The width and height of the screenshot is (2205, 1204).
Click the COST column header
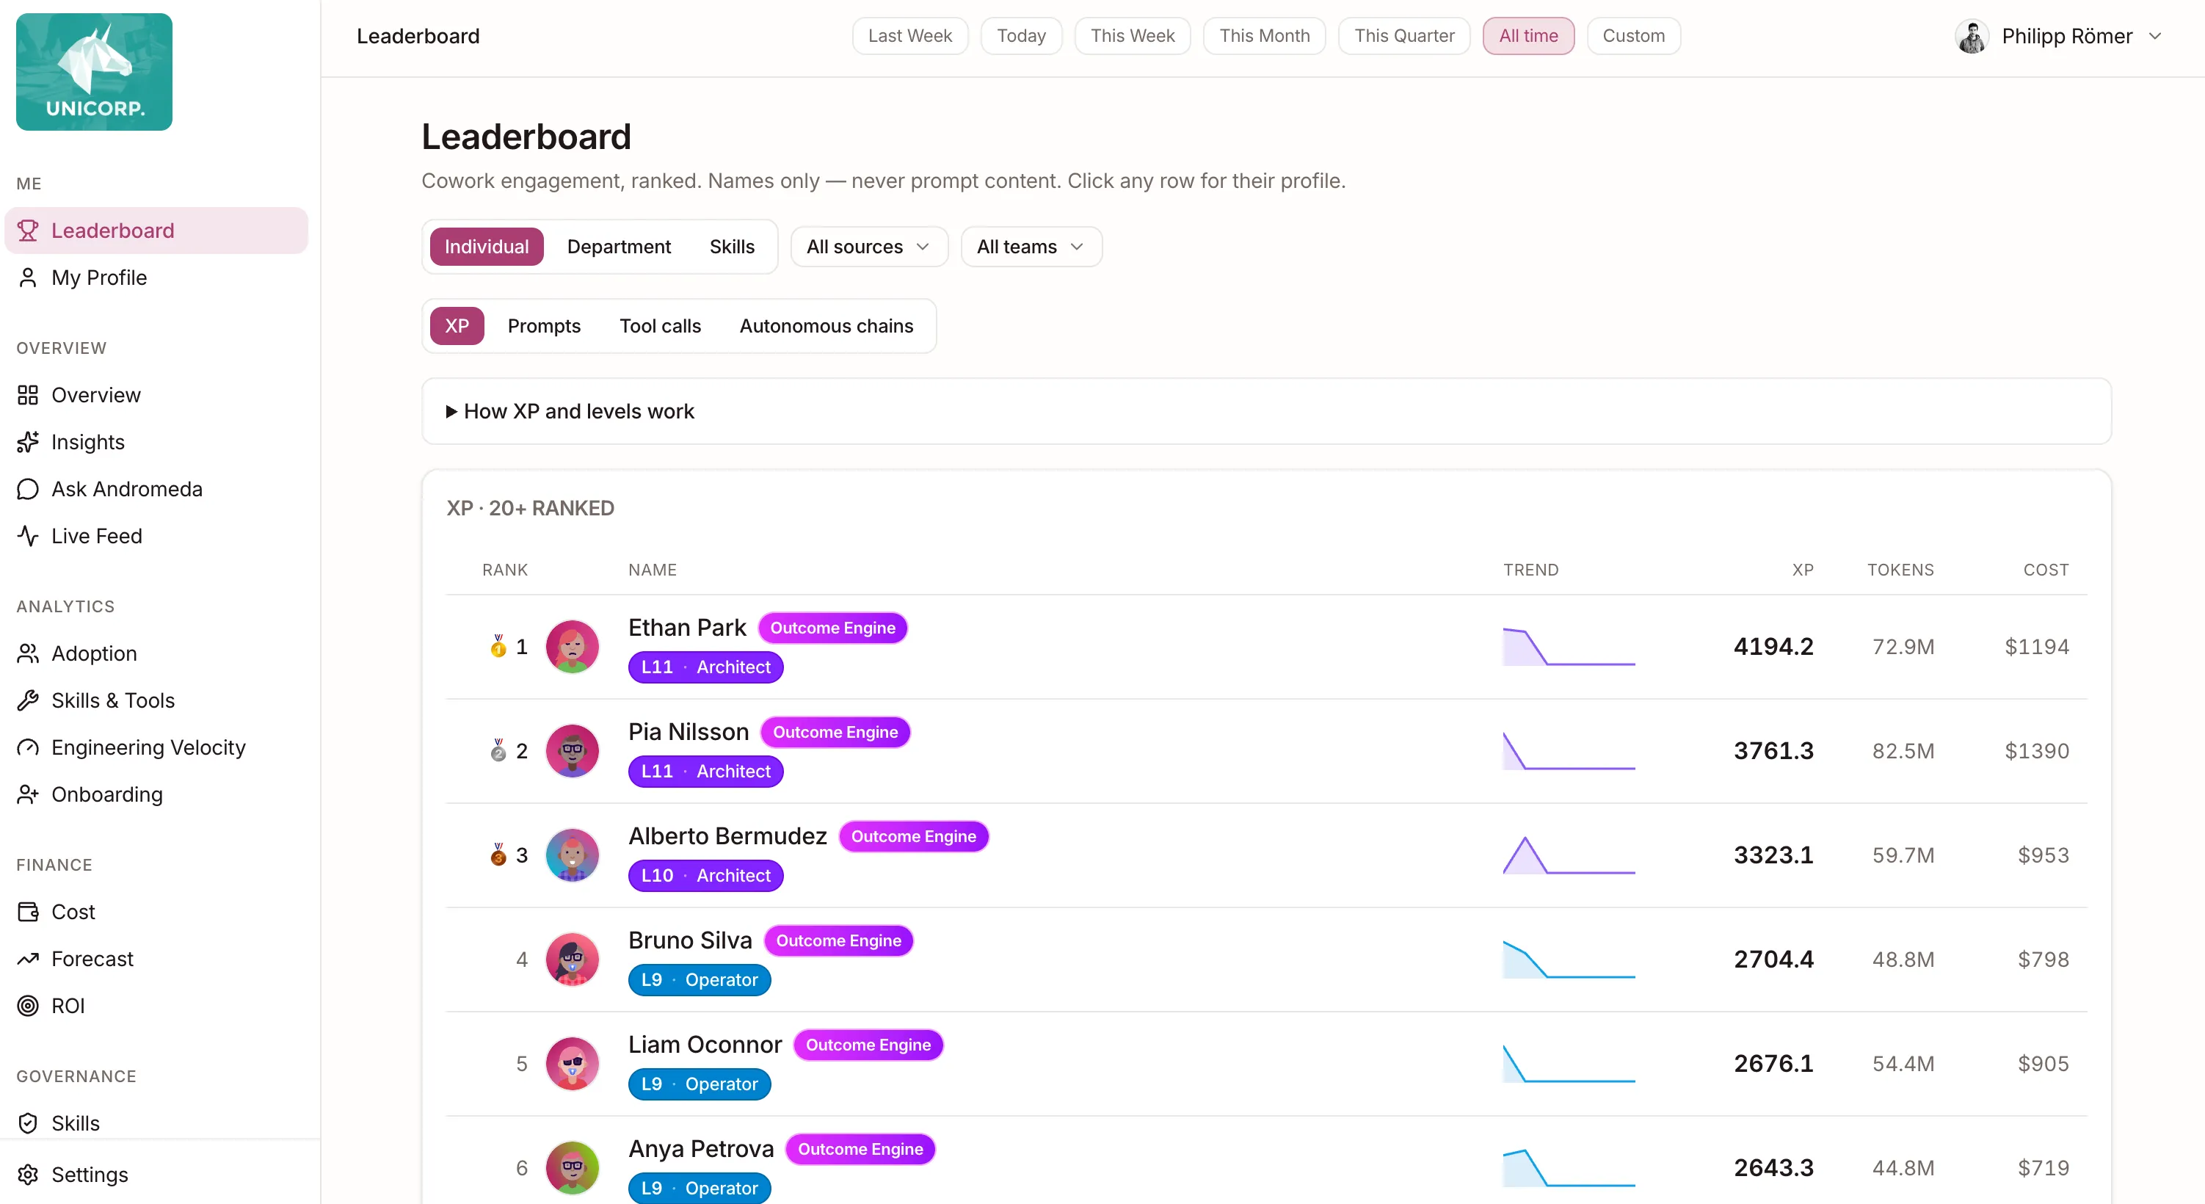pos(2046,570)
